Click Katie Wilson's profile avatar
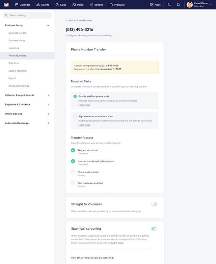The image size is (216, 264). (190, 5)
